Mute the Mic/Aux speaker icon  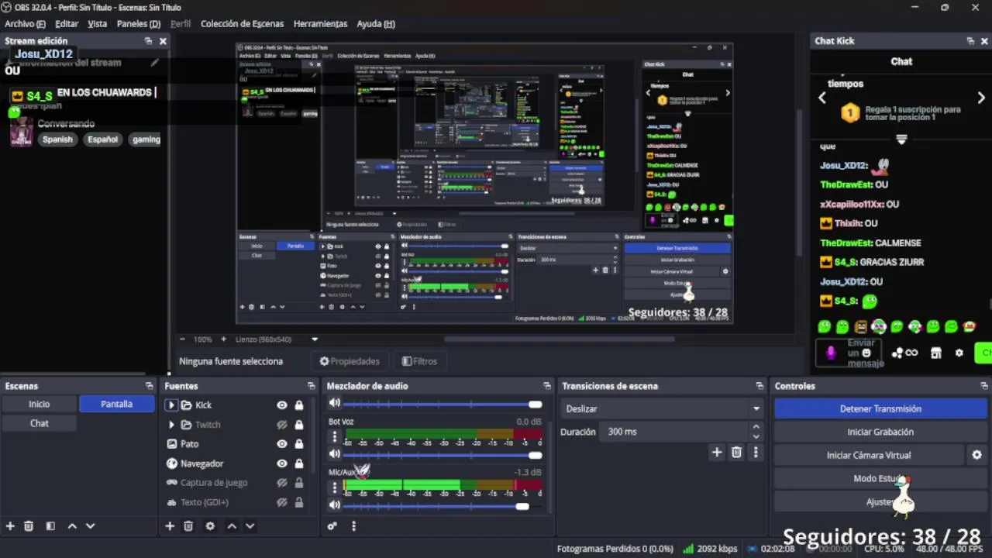335,505
